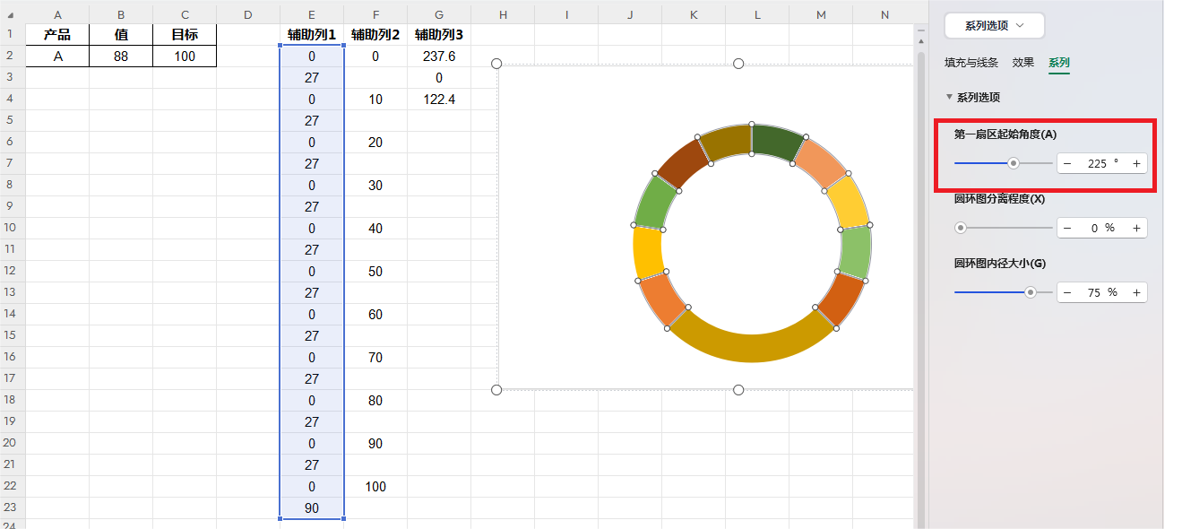Screen dimensions: 1182x529
Task: Select the 目标 cell showing 100
Action: 185,56
